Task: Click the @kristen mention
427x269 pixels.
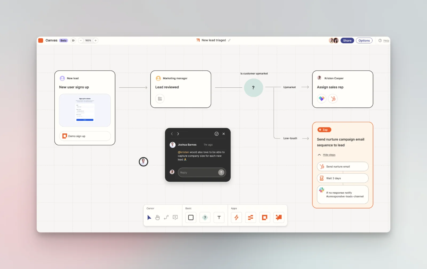Action: [183, 152]
